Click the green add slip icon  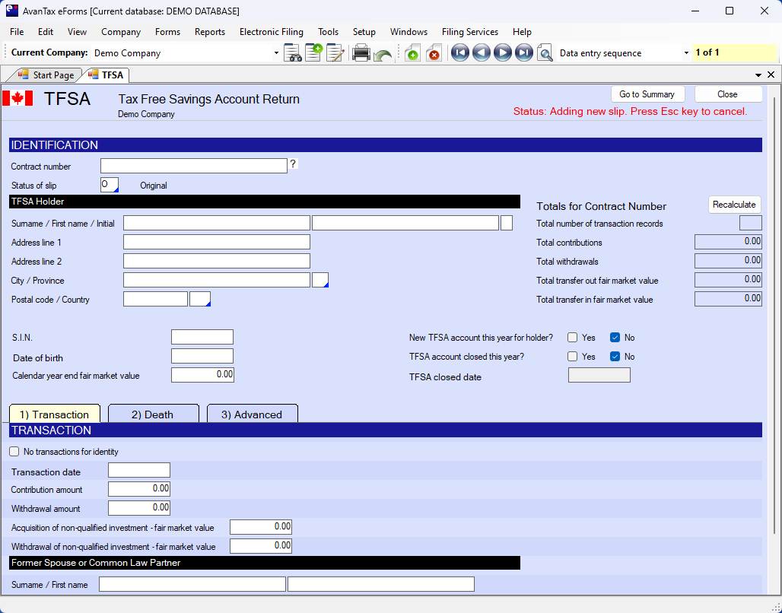coord(412,53)
